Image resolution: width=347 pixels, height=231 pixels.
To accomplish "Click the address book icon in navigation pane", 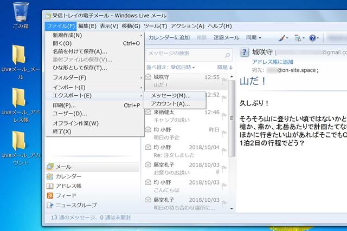I will click(50, 186).
